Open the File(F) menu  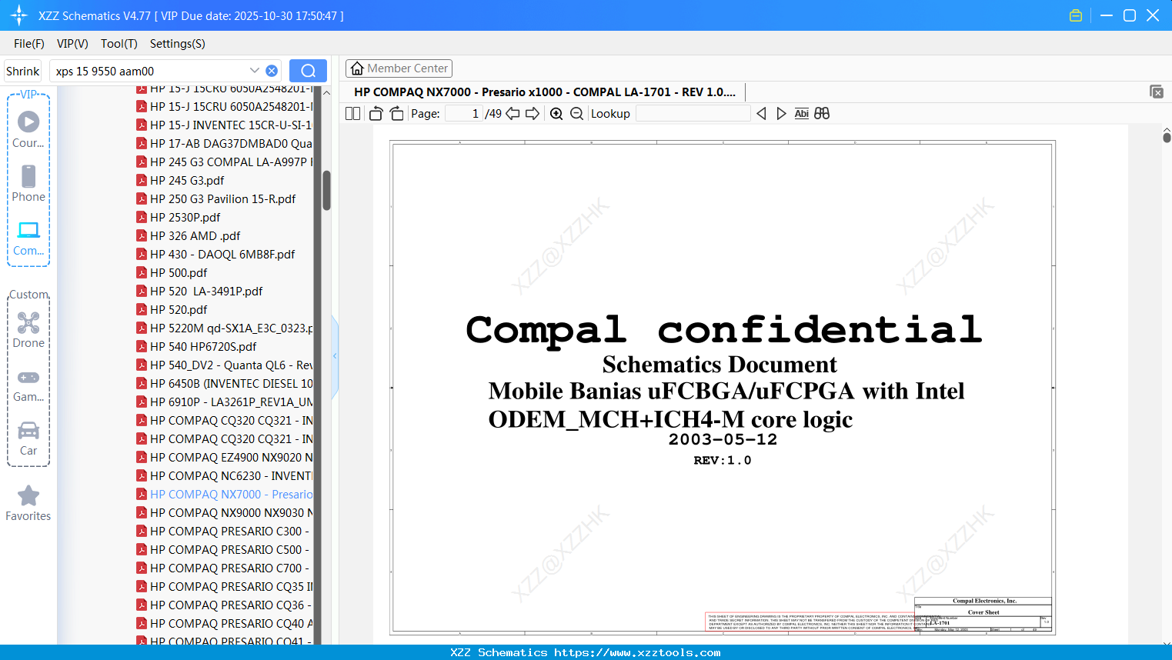(29, 44)
